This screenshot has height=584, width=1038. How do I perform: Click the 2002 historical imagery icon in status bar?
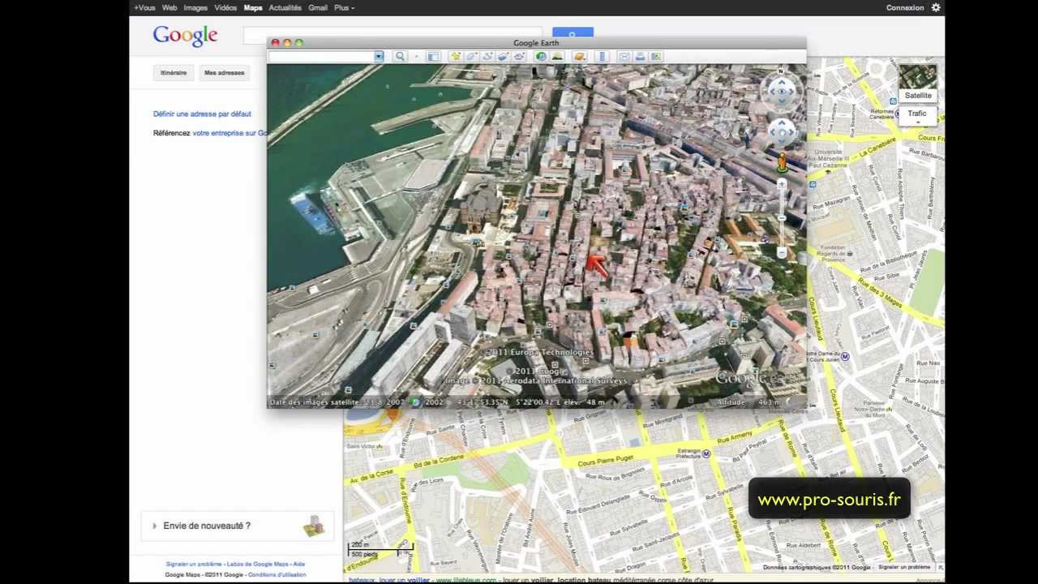pos(415,402)
